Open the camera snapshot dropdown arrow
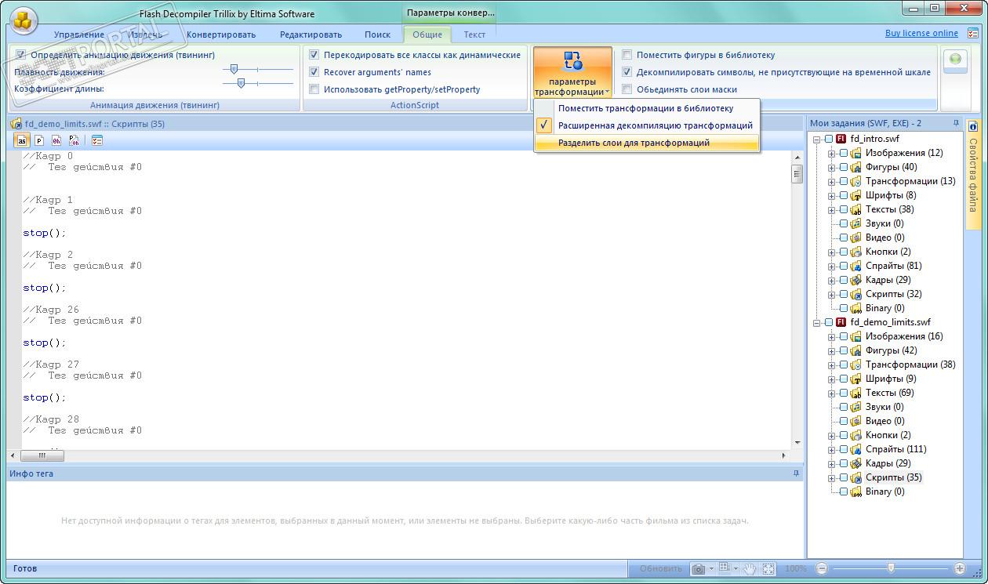 [x=711, y=569]
